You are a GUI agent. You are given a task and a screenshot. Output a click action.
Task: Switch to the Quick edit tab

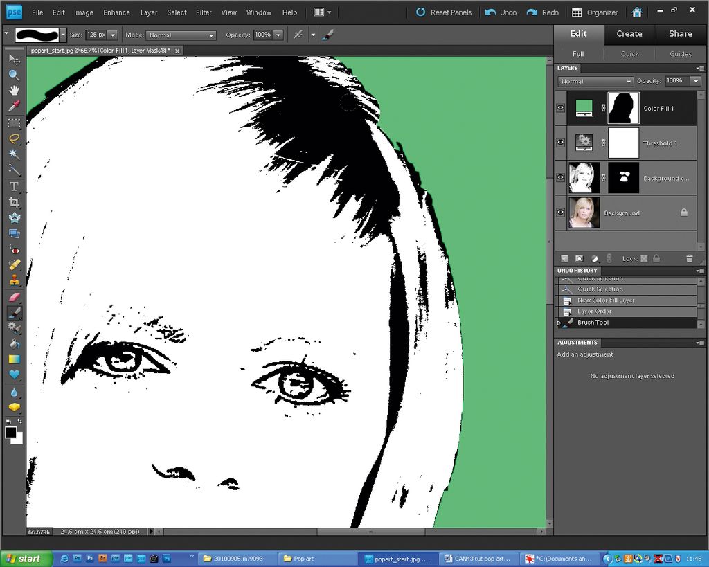pyautogui.click(x=629, y=53)
